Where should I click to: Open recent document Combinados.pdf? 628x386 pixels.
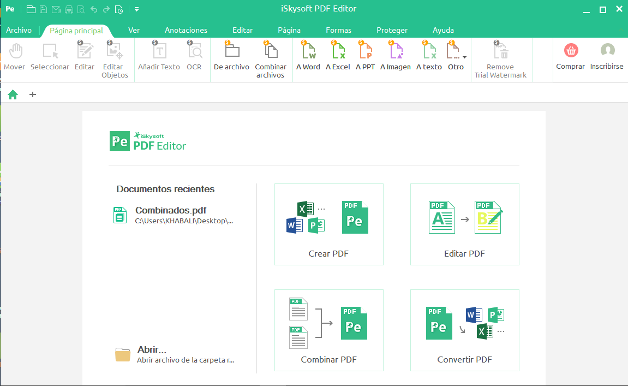tap(171, 211)
